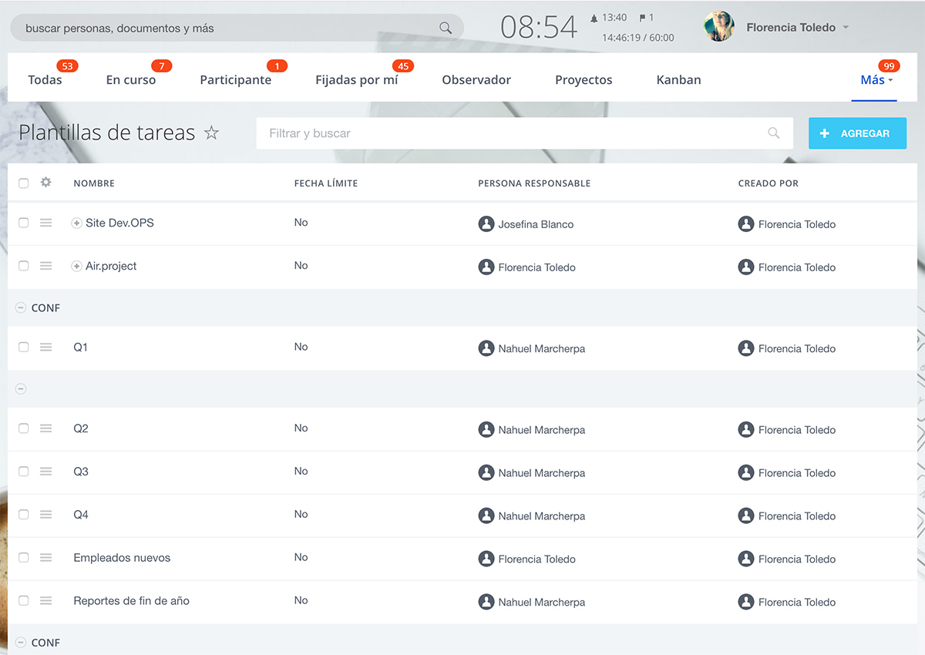Click the AGREGAR button
Image resolution: width=925 pixels, height=655 pixels.
(x=857, y=133)
